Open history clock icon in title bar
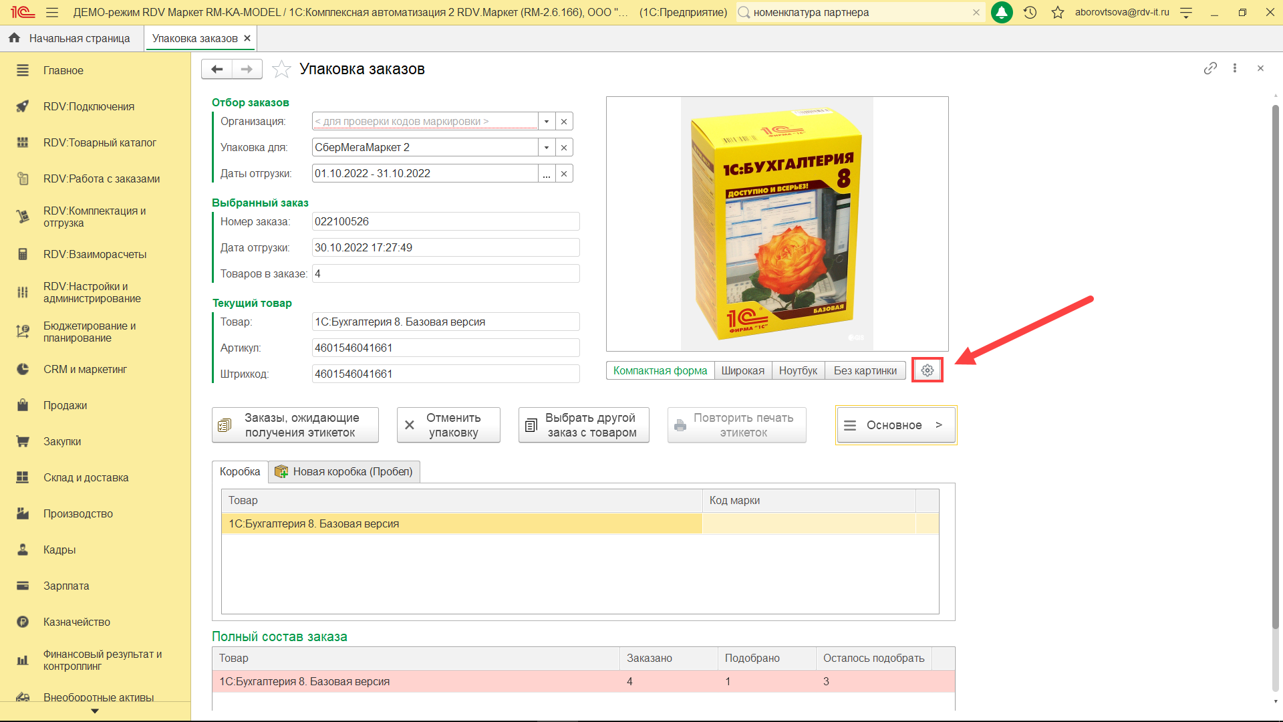This screenshot has height=722, width=1283. [x=1030, y=13]
